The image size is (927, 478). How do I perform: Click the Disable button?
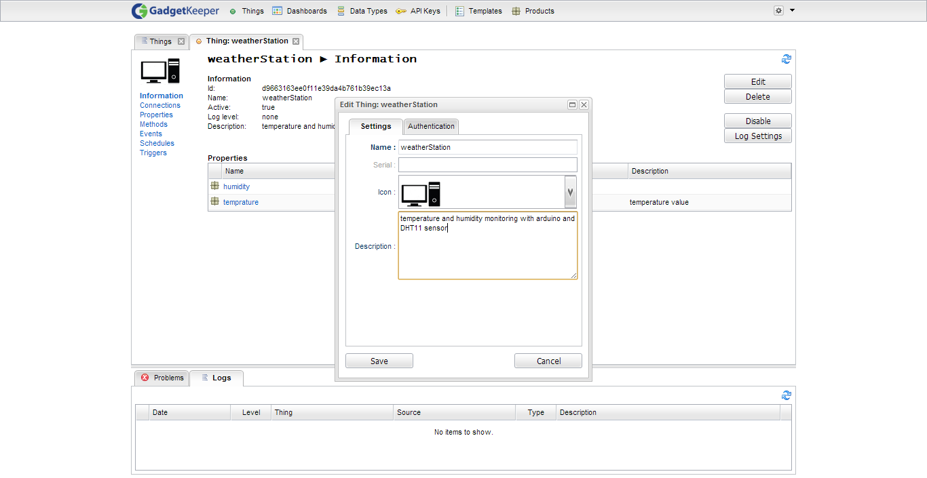point(758,121)
